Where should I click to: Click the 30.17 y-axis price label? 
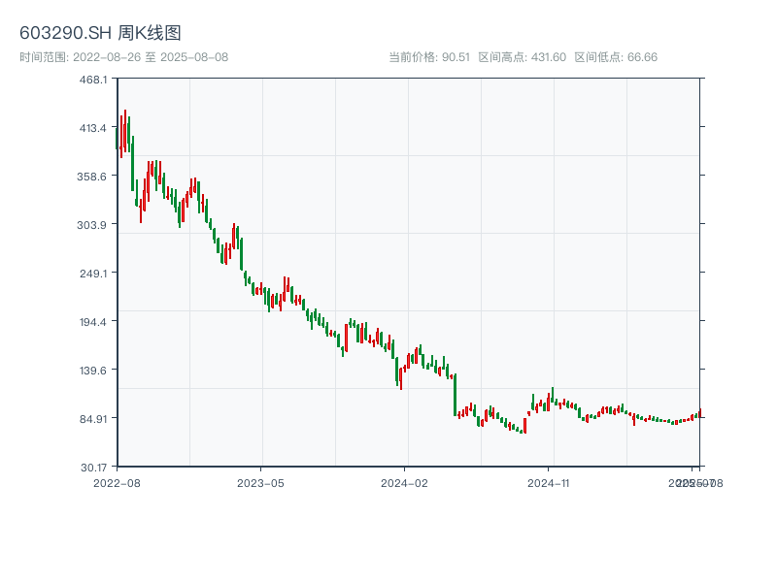(93, 467)
